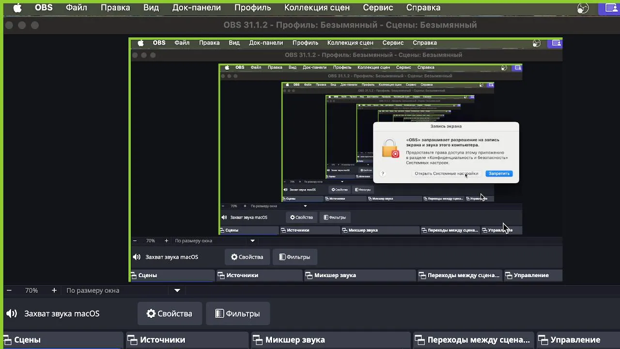The width and height of the screenshot is (620, 349).
Task: Switch to the Источники dock tab in main window
Action: click(x=187, y=340)
